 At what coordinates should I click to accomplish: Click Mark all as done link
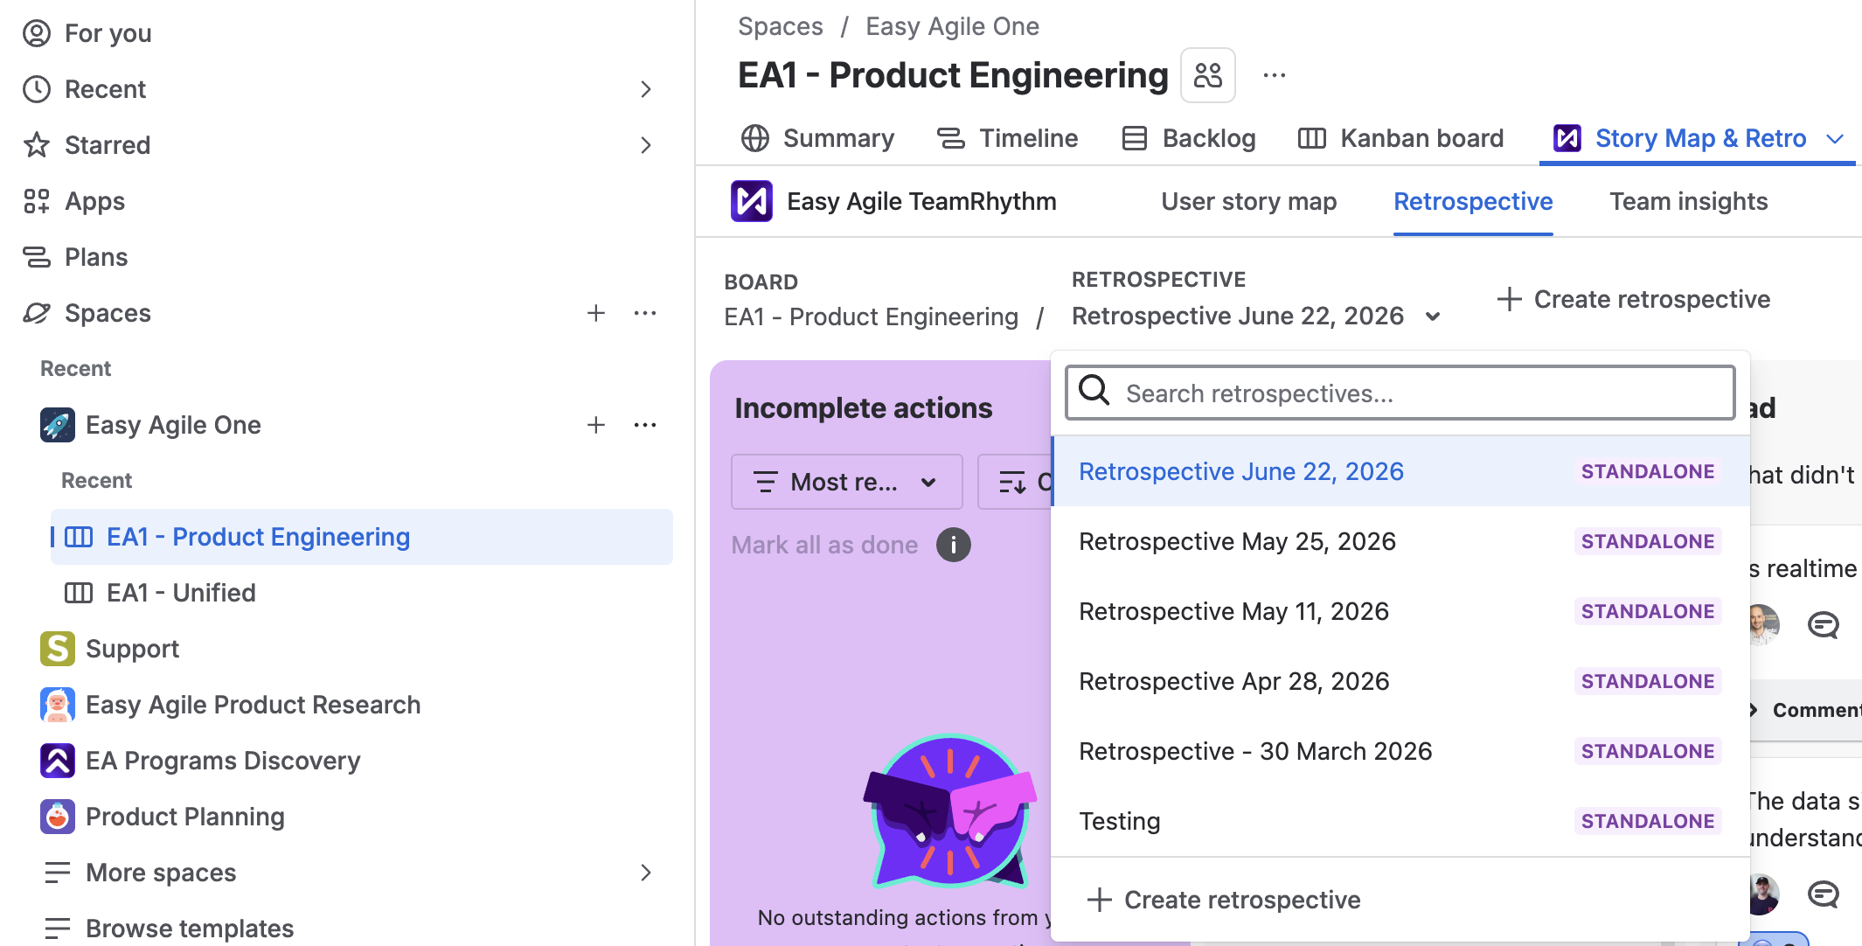[824, 545]
